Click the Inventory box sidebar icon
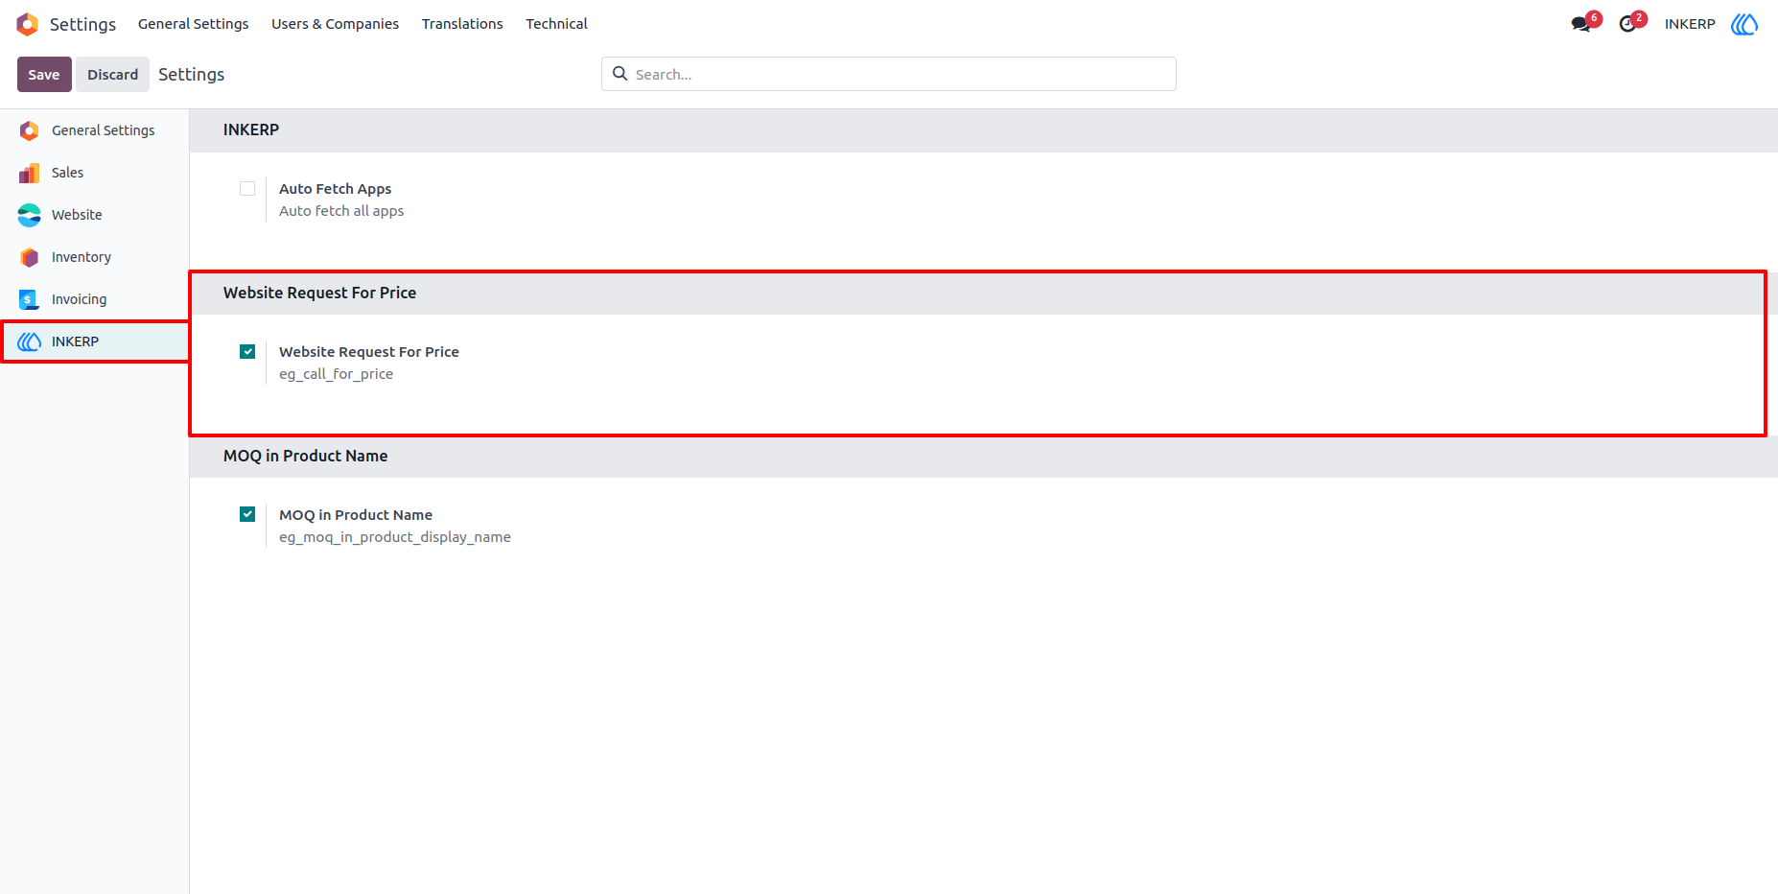Screen dimensions: 1778x894 click(x=30, y=257)
